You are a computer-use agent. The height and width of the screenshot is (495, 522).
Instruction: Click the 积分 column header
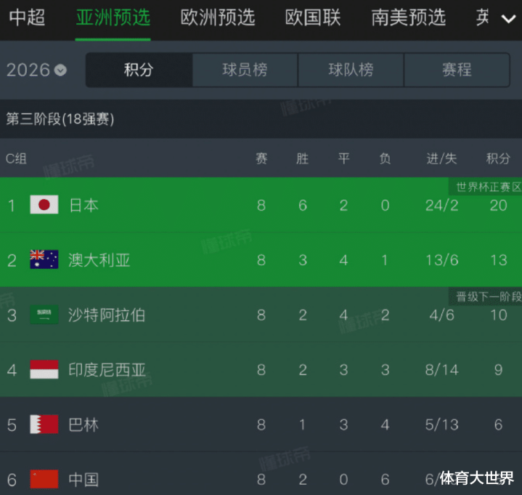coord(498,158)
